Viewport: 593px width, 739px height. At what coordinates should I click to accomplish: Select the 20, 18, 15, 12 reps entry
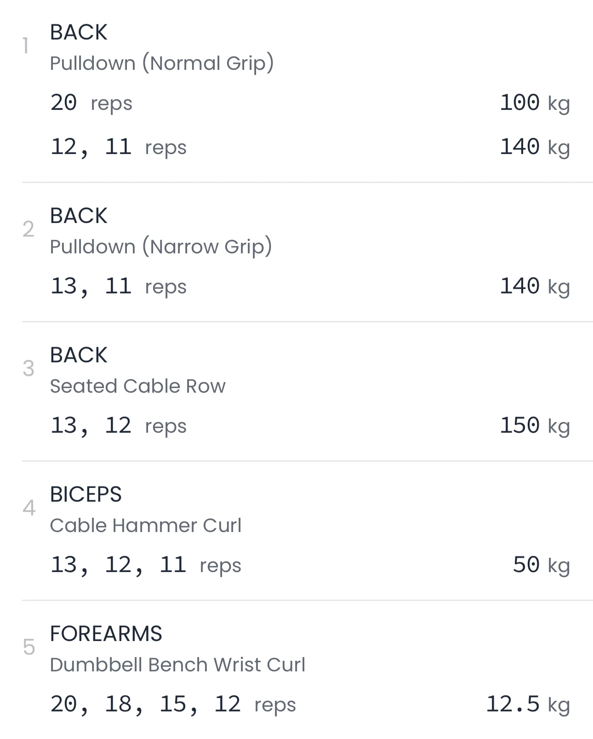173,704
